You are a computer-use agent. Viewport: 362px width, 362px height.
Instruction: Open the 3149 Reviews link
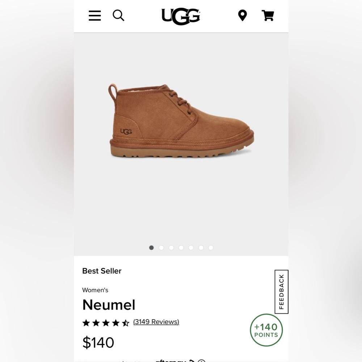point(156,321)
